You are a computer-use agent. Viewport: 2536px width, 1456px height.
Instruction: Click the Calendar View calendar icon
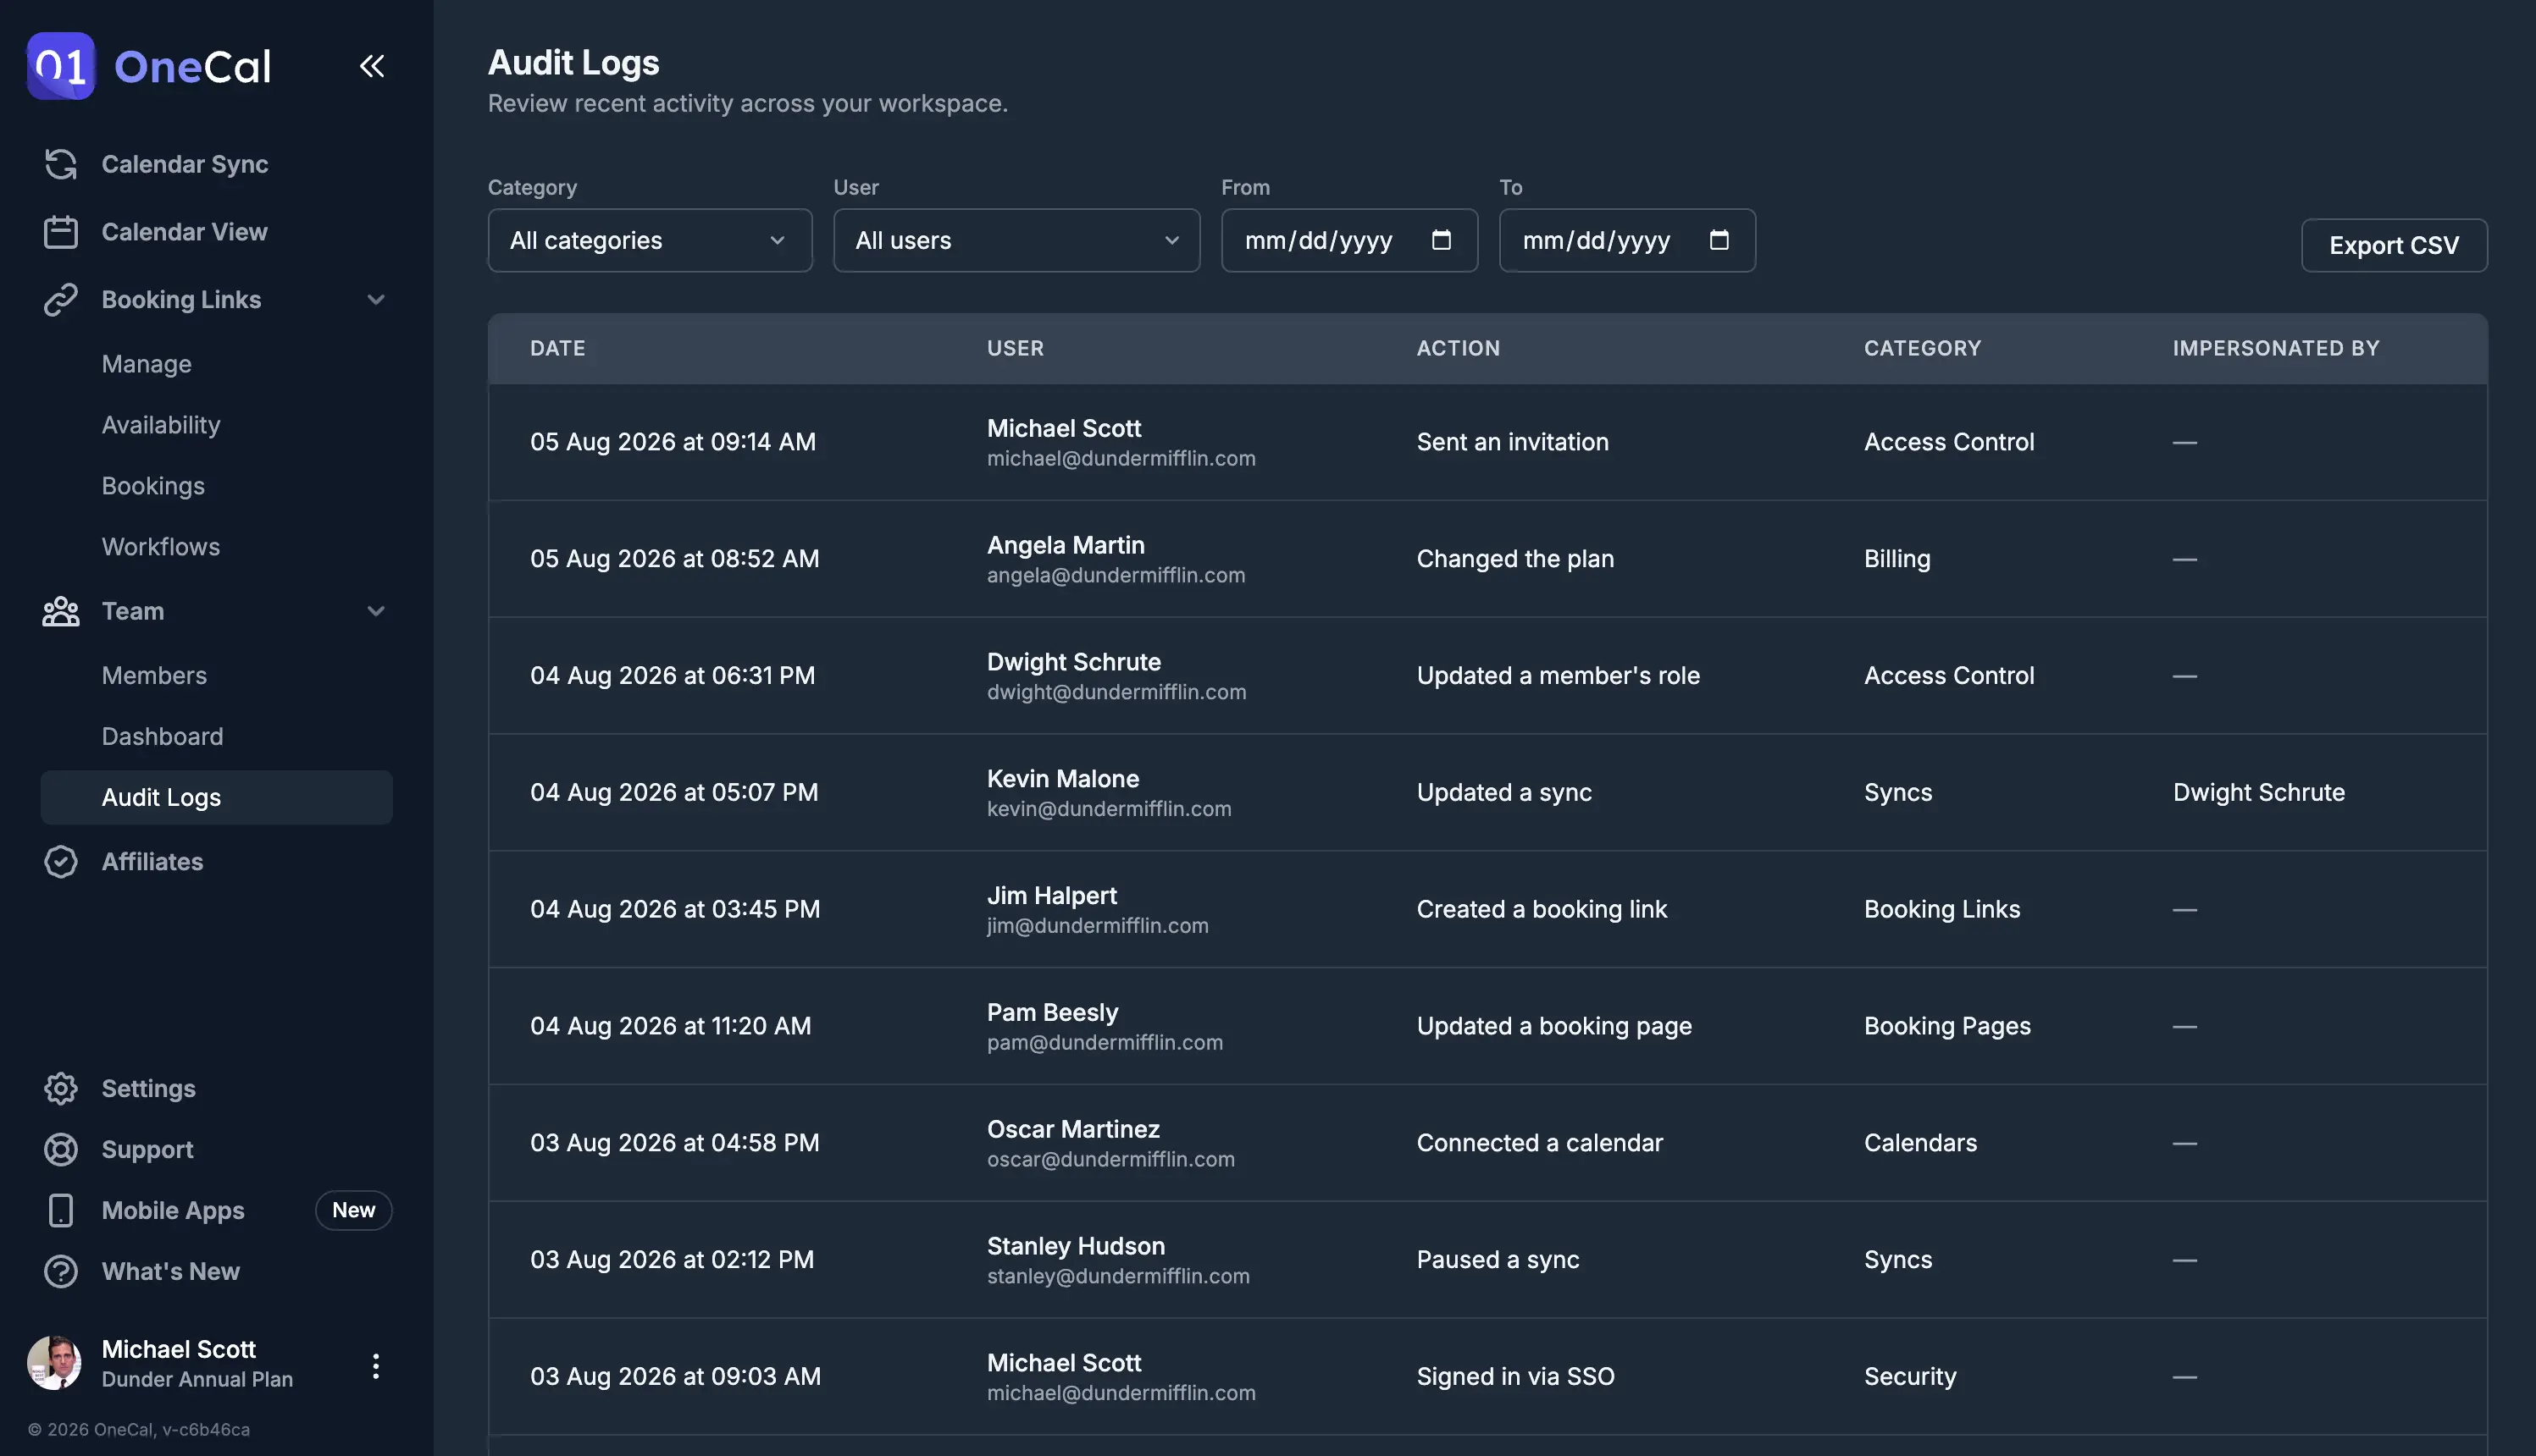tap(61, 232)
